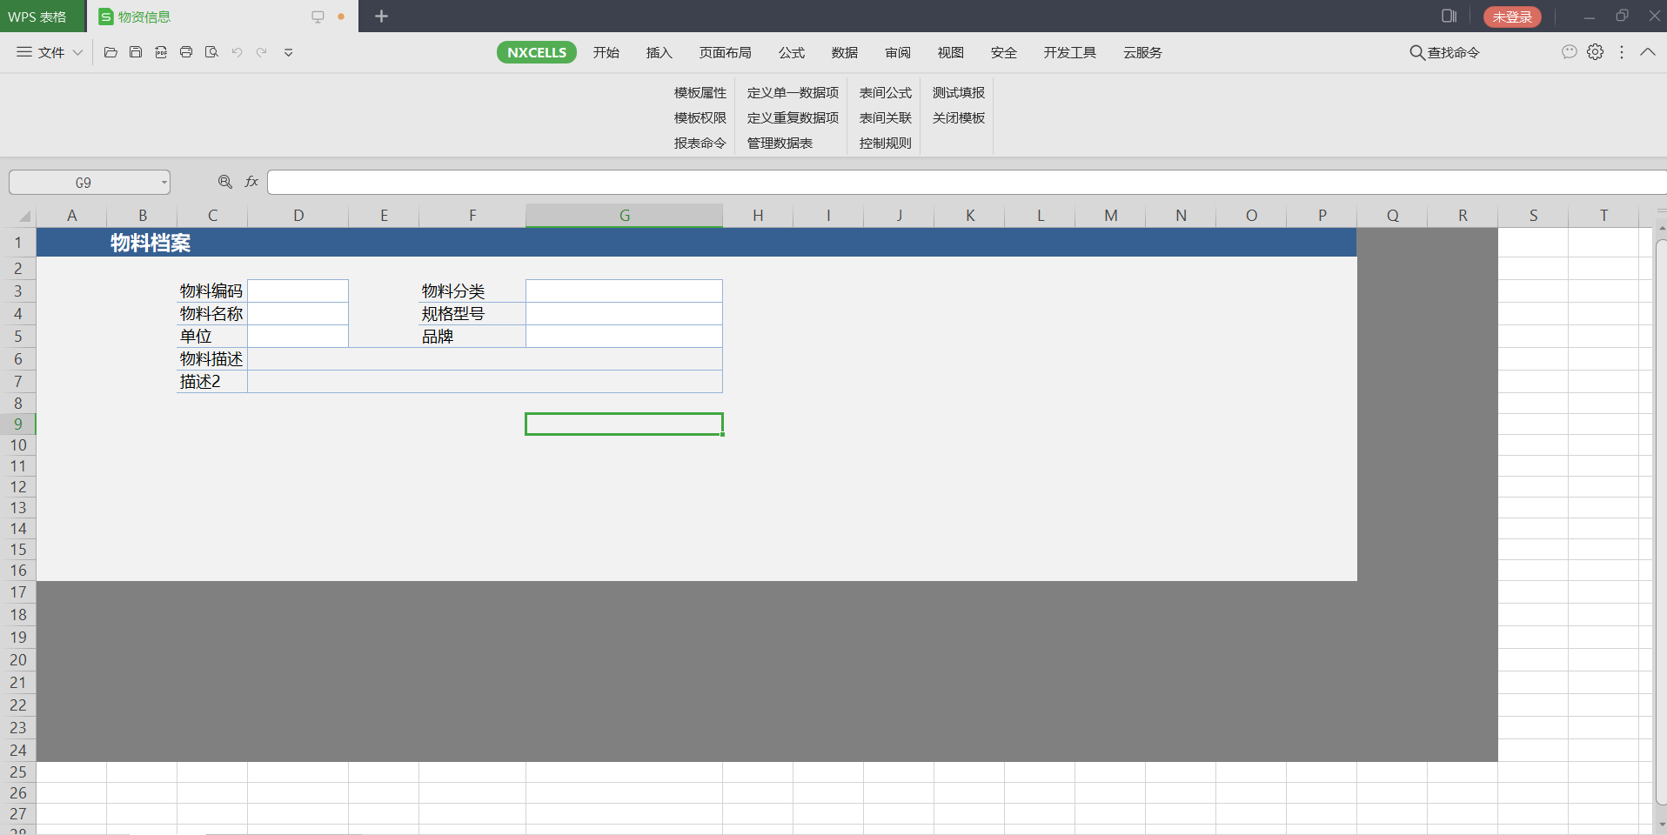This screenshot has height=835, width=1667.
Task: Click the WeChat feedback chat icon
Action: [1569, 52]
